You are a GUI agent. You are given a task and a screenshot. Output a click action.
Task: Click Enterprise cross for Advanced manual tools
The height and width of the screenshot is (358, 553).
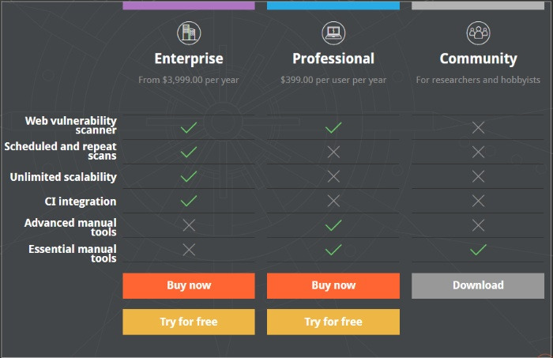click(x=189, y=225)
